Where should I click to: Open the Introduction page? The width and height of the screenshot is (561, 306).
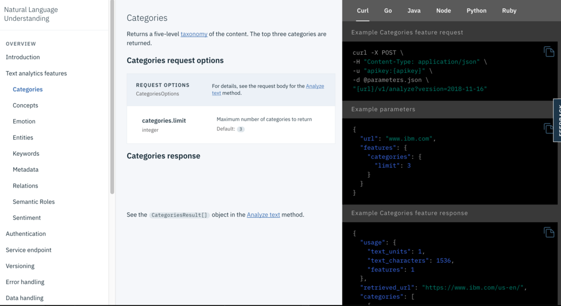(x=22, y=57)
